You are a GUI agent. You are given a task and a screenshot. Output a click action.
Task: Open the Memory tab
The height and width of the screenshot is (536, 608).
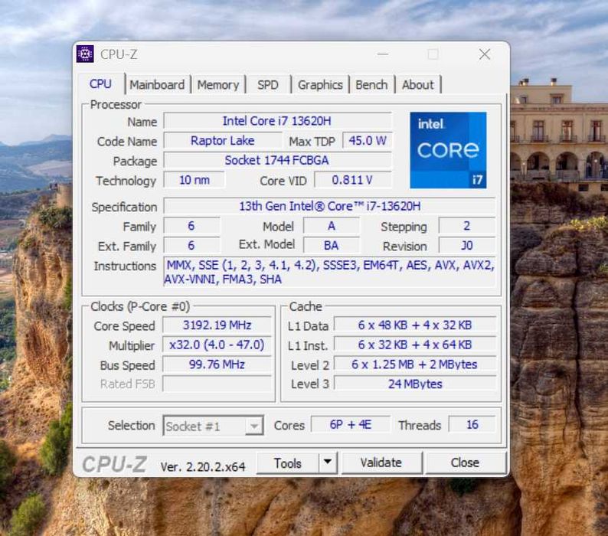(218, 84)
